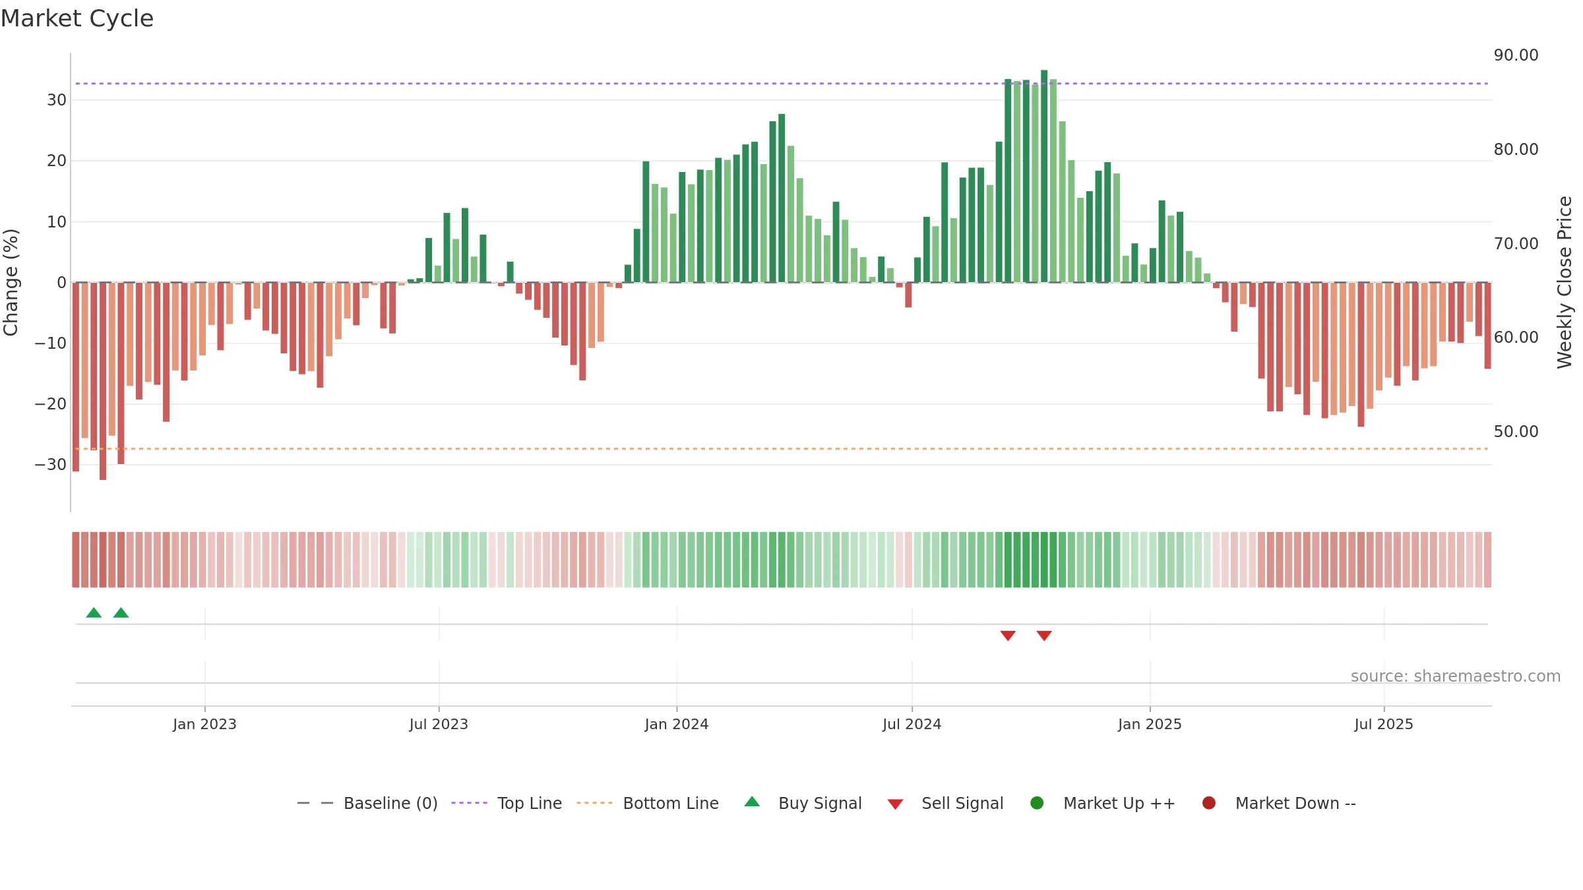Click the −20 tick on the change axis
The image size is (1583, 890).
(51, 404)
